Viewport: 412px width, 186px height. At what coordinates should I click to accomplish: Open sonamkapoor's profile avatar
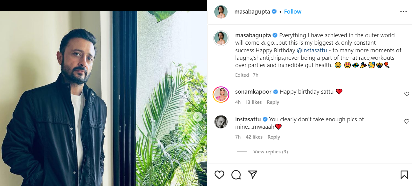pyautogui.click(x=221, y=95)
